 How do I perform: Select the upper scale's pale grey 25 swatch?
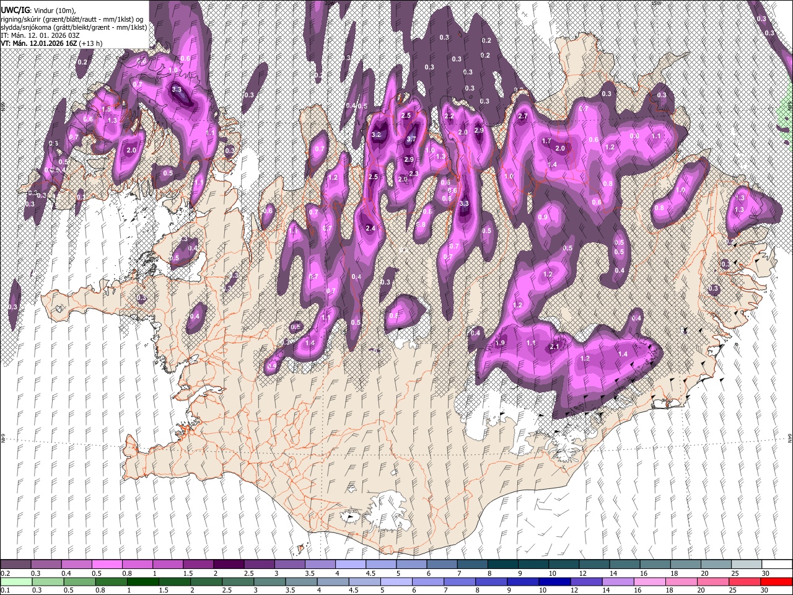(746, 565)
